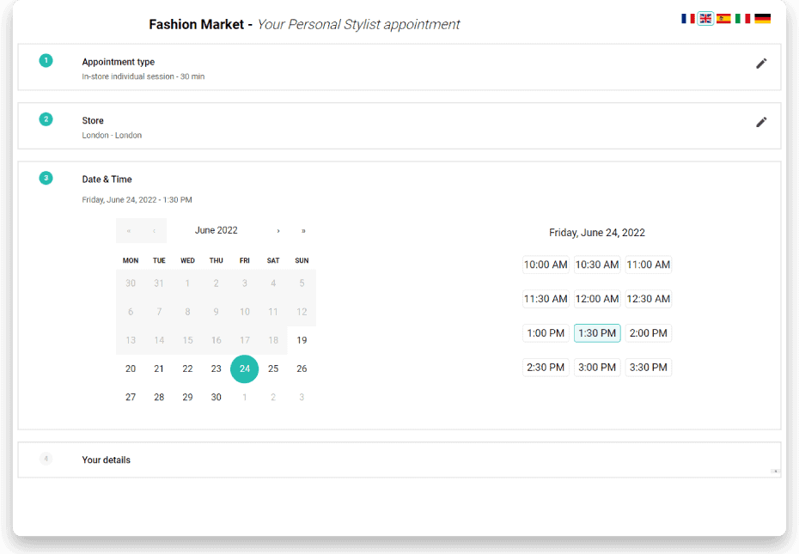Click 'London - London' store text
This screenshot has width=799, height=554.
point(112,135)
